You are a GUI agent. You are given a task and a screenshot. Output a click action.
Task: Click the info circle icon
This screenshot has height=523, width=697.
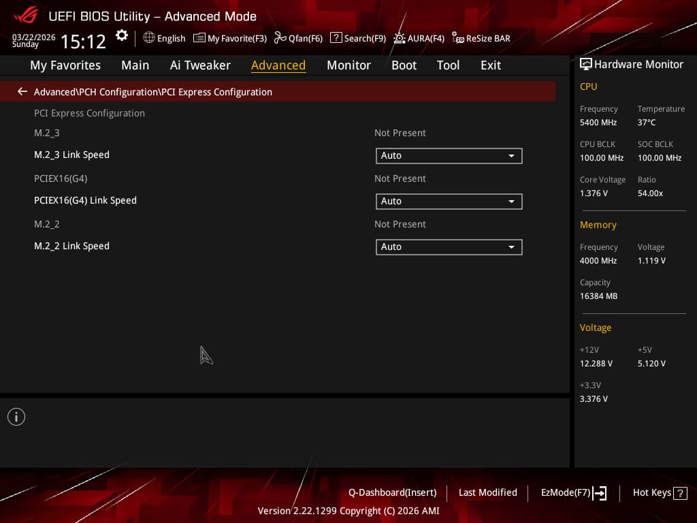(16, 417)
